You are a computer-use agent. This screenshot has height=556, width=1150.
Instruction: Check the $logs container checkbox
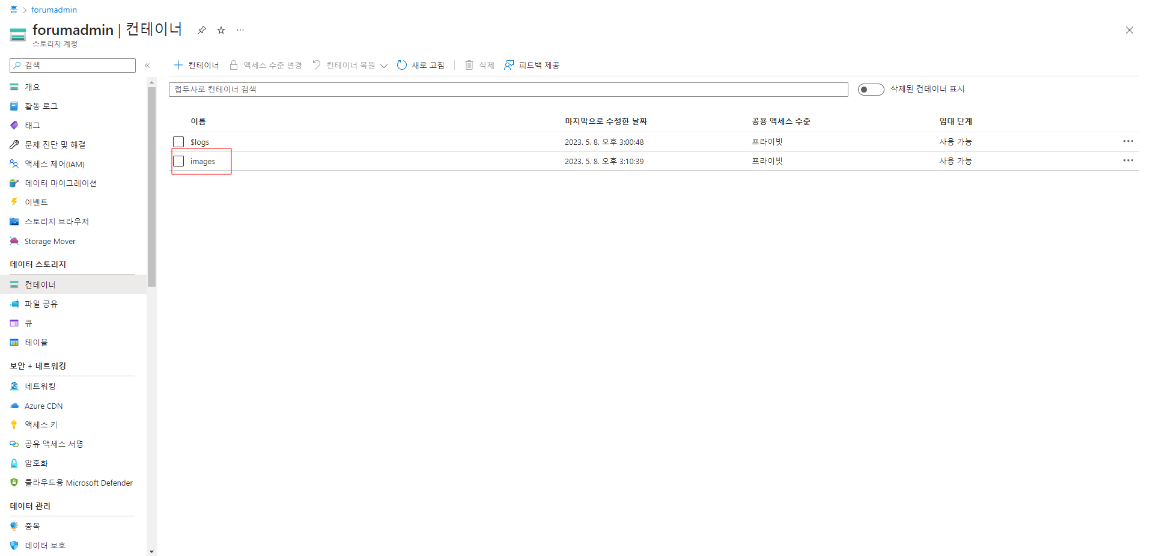pos(178,142)
